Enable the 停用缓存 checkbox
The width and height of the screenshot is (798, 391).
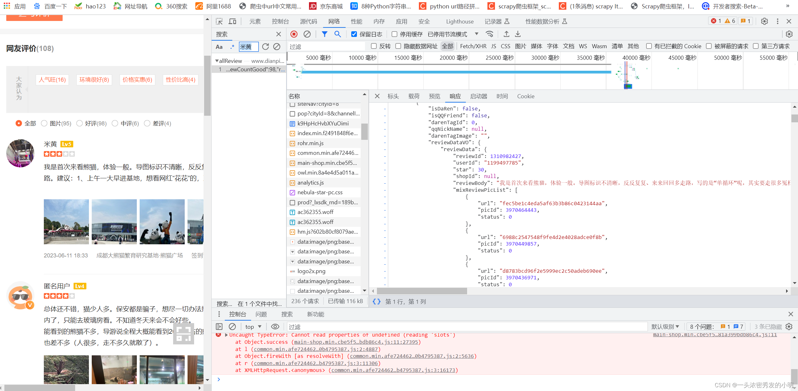point(394,34)
